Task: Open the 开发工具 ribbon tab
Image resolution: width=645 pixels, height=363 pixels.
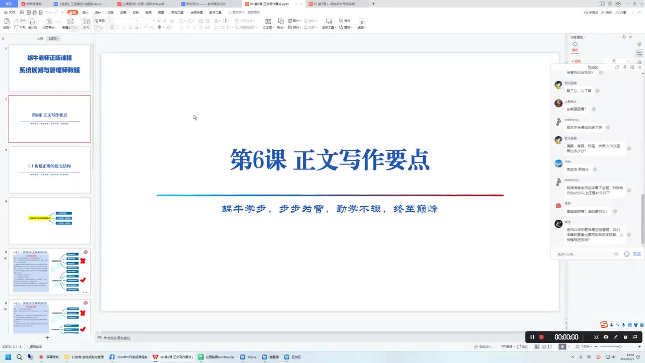Action: click(177, 12)
